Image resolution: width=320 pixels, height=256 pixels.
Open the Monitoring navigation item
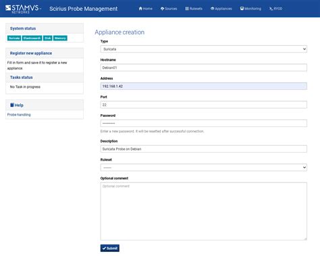click(x=250, y=9)
